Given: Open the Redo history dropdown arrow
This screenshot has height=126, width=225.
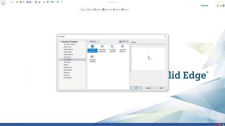Looking at the screenshot, I should 54,2.
